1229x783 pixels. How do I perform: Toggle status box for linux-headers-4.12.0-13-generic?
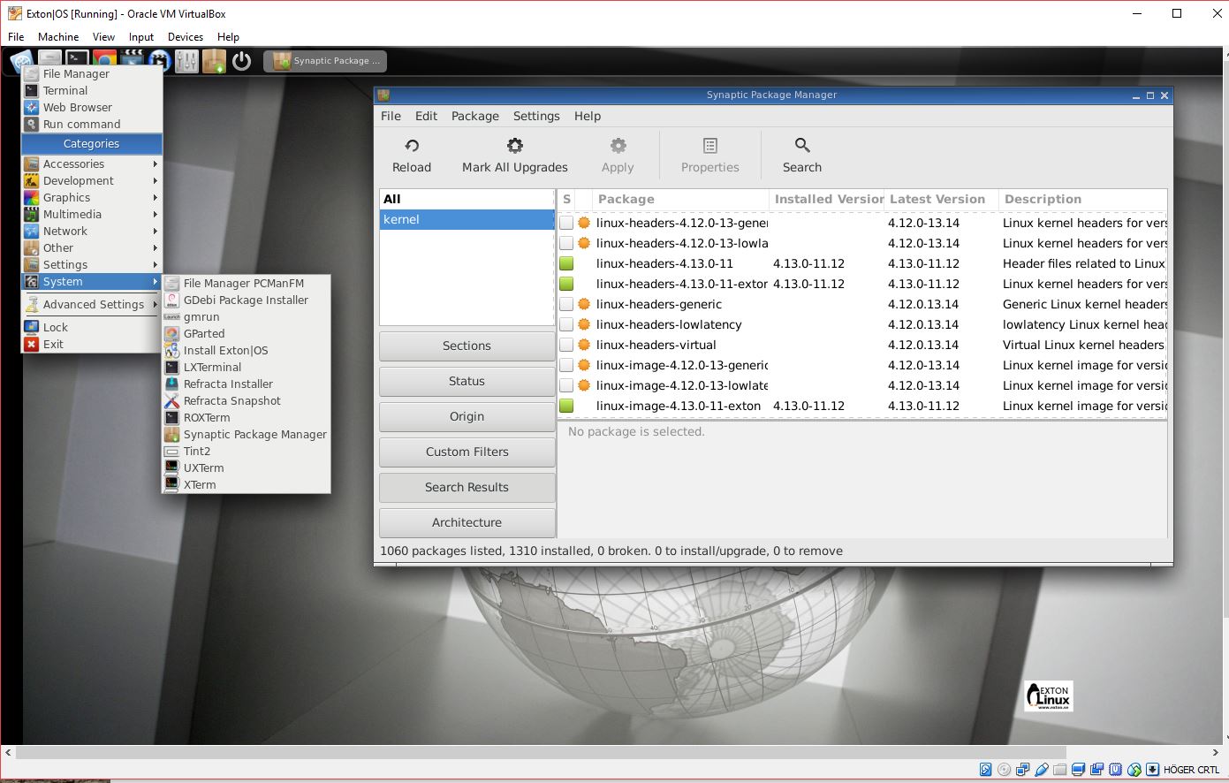pos(566,223)
